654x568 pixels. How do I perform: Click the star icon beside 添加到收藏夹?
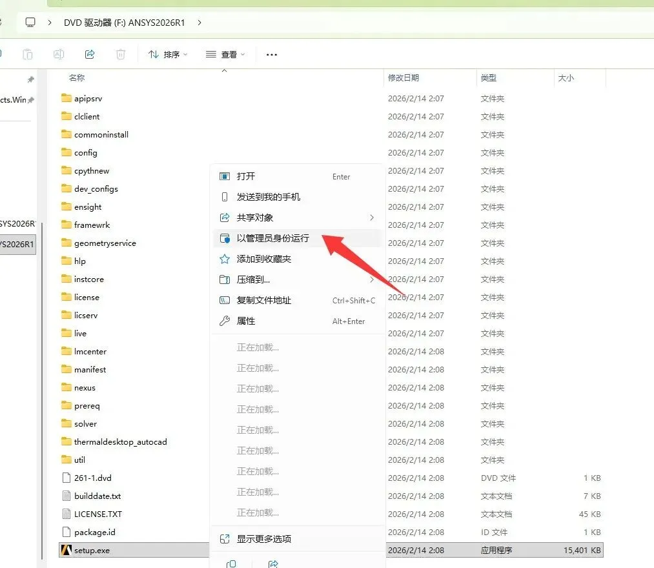(x=225, y=259)
